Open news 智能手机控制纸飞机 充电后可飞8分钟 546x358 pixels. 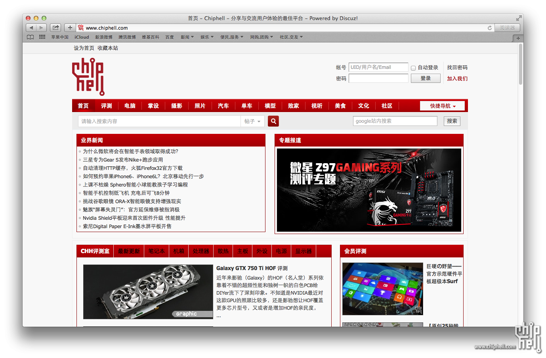(x=126, y=193)
